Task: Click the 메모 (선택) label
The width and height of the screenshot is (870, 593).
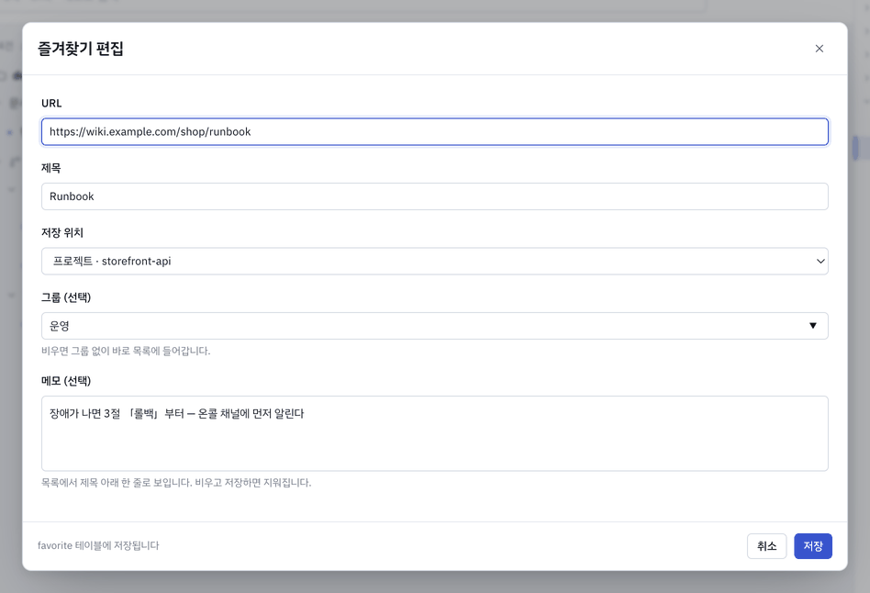Action: coord(66,381)
